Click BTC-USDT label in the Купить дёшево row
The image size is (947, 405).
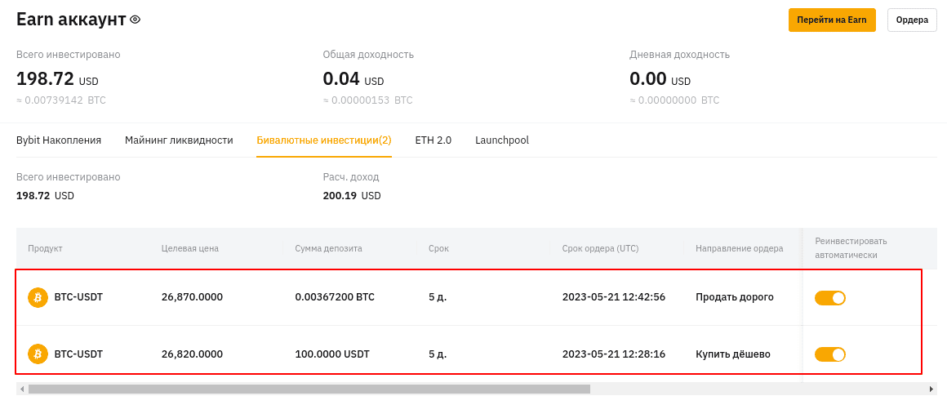pos(78,354)
